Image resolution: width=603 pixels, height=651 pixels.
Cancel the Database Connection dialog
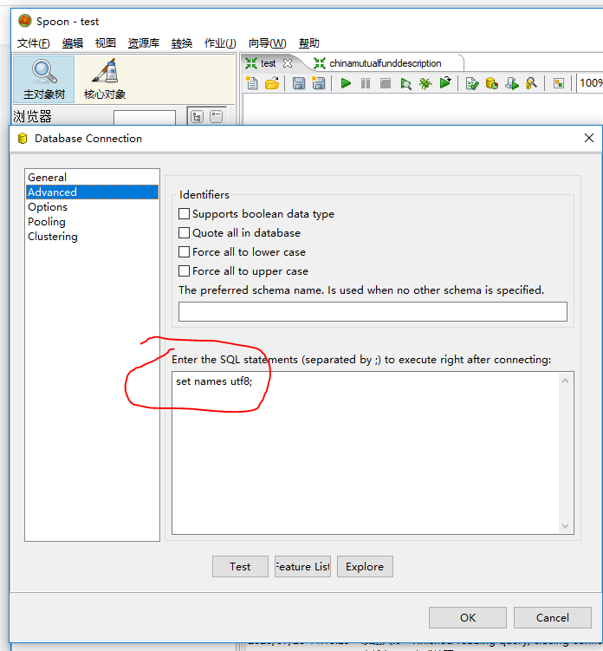[553, 617]
